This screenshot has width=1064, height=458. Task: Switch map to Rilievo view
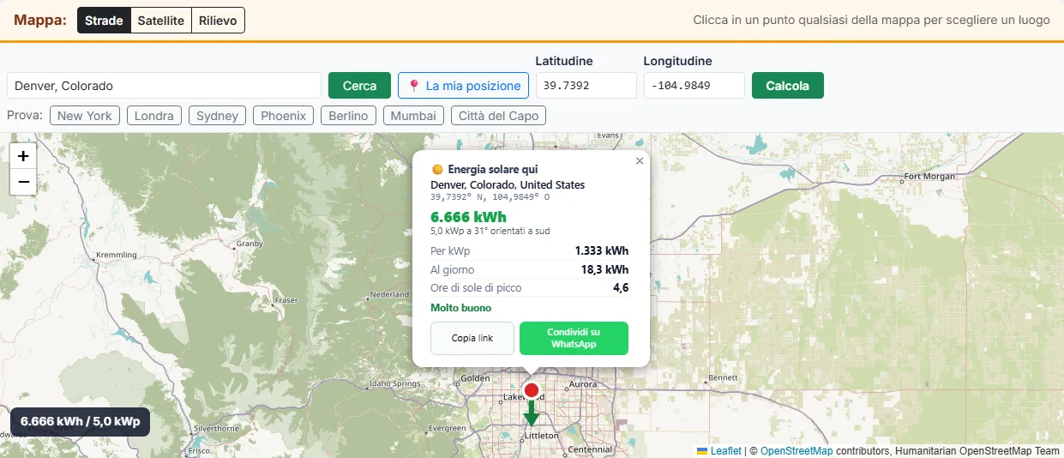coord(218,21)
